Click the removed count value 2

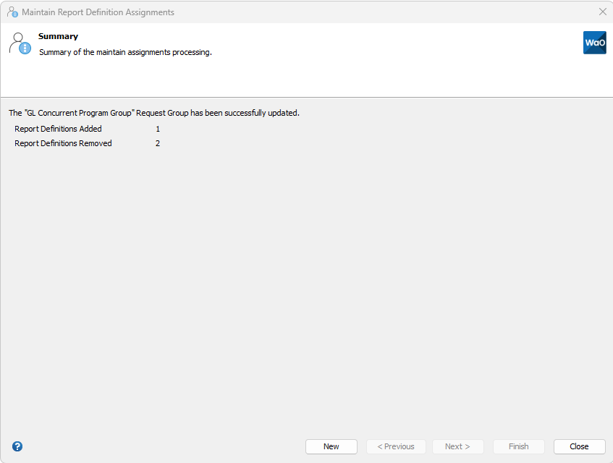click(x=158, y=143)
